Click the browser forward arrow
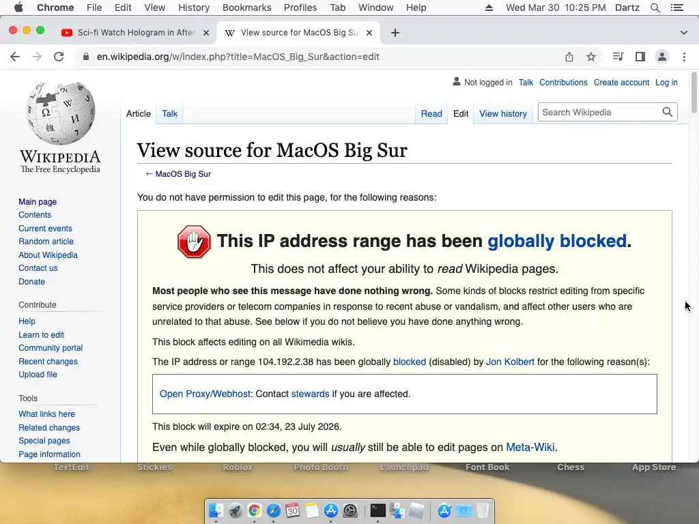 [37, 57]
